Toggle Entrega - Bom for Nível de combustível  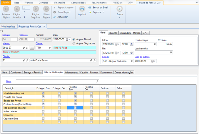coord(43,93)
